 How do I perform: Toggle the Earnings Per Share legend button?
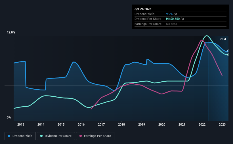tap(95, 136)
